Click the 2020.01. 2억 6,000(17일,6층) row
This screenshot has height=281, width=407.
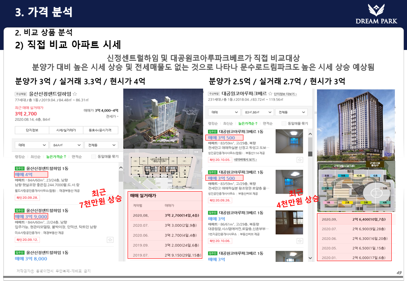pyautogui.click(x=354, y=258)
